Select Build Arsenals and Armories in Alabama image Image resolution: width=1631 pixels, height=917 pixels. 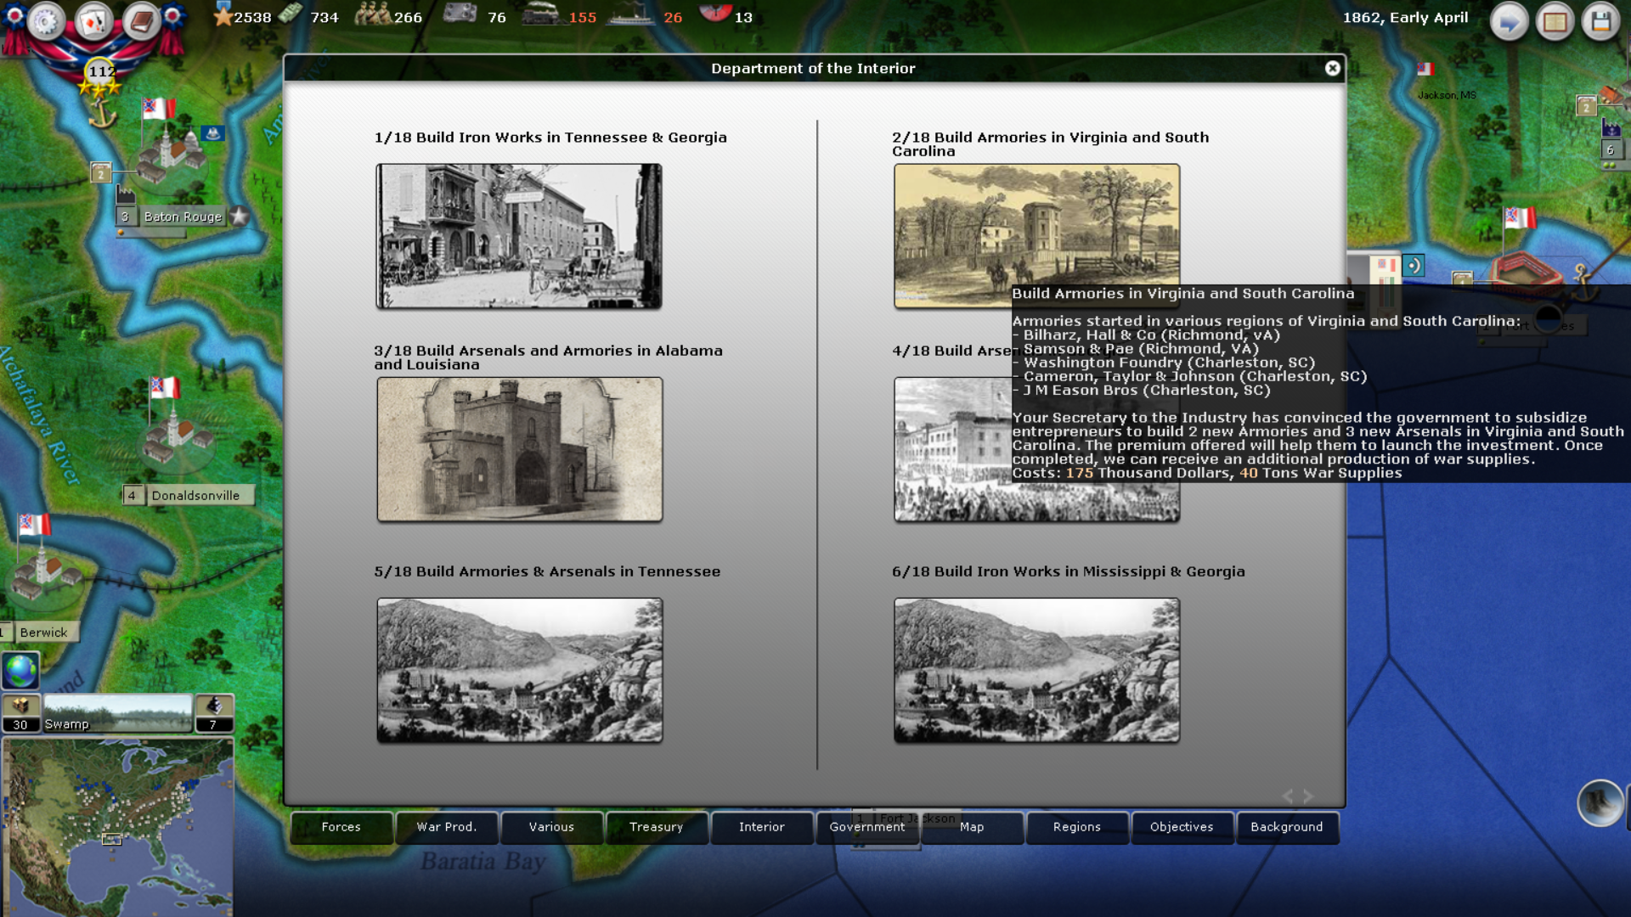pos(519,449)
